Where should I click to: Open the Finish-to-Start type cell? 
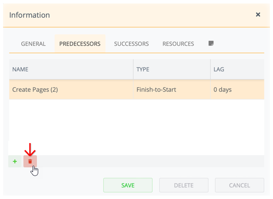(x=172, y=90)
